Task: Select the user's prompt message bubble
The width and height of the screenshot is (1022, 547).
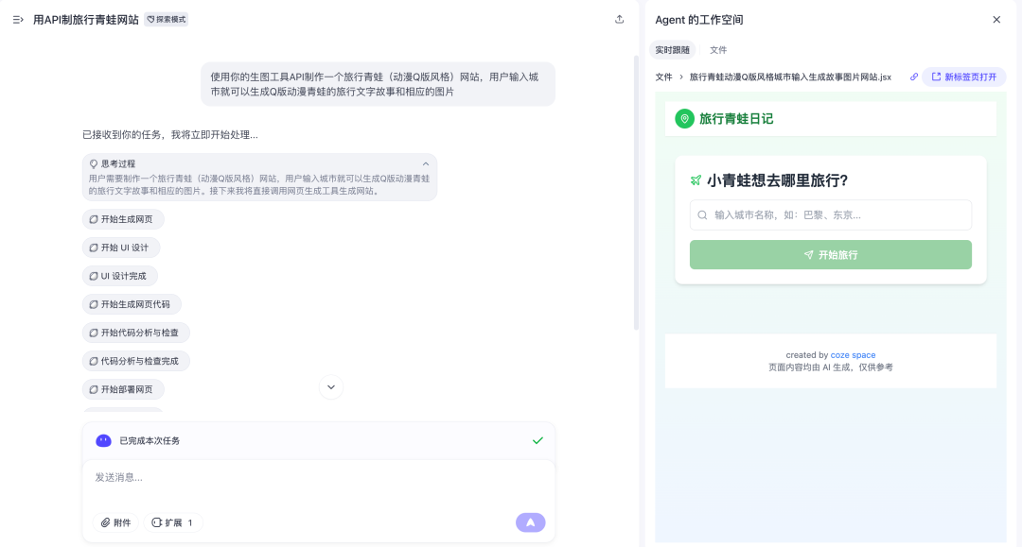Action: (378, 84)
